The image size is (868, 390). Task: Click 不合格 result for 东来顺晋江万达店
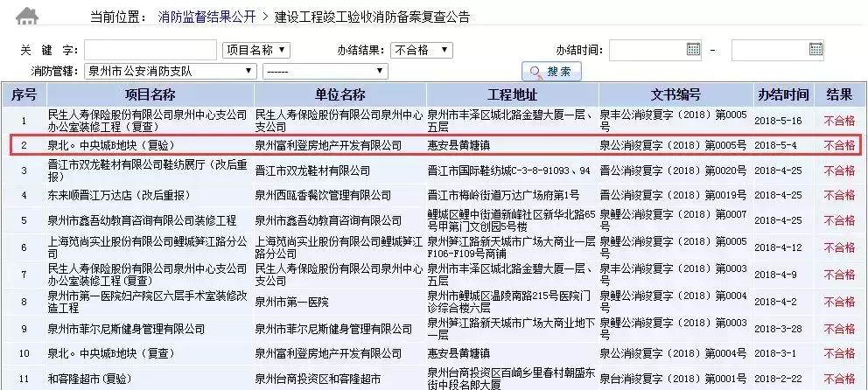[839, 195]
